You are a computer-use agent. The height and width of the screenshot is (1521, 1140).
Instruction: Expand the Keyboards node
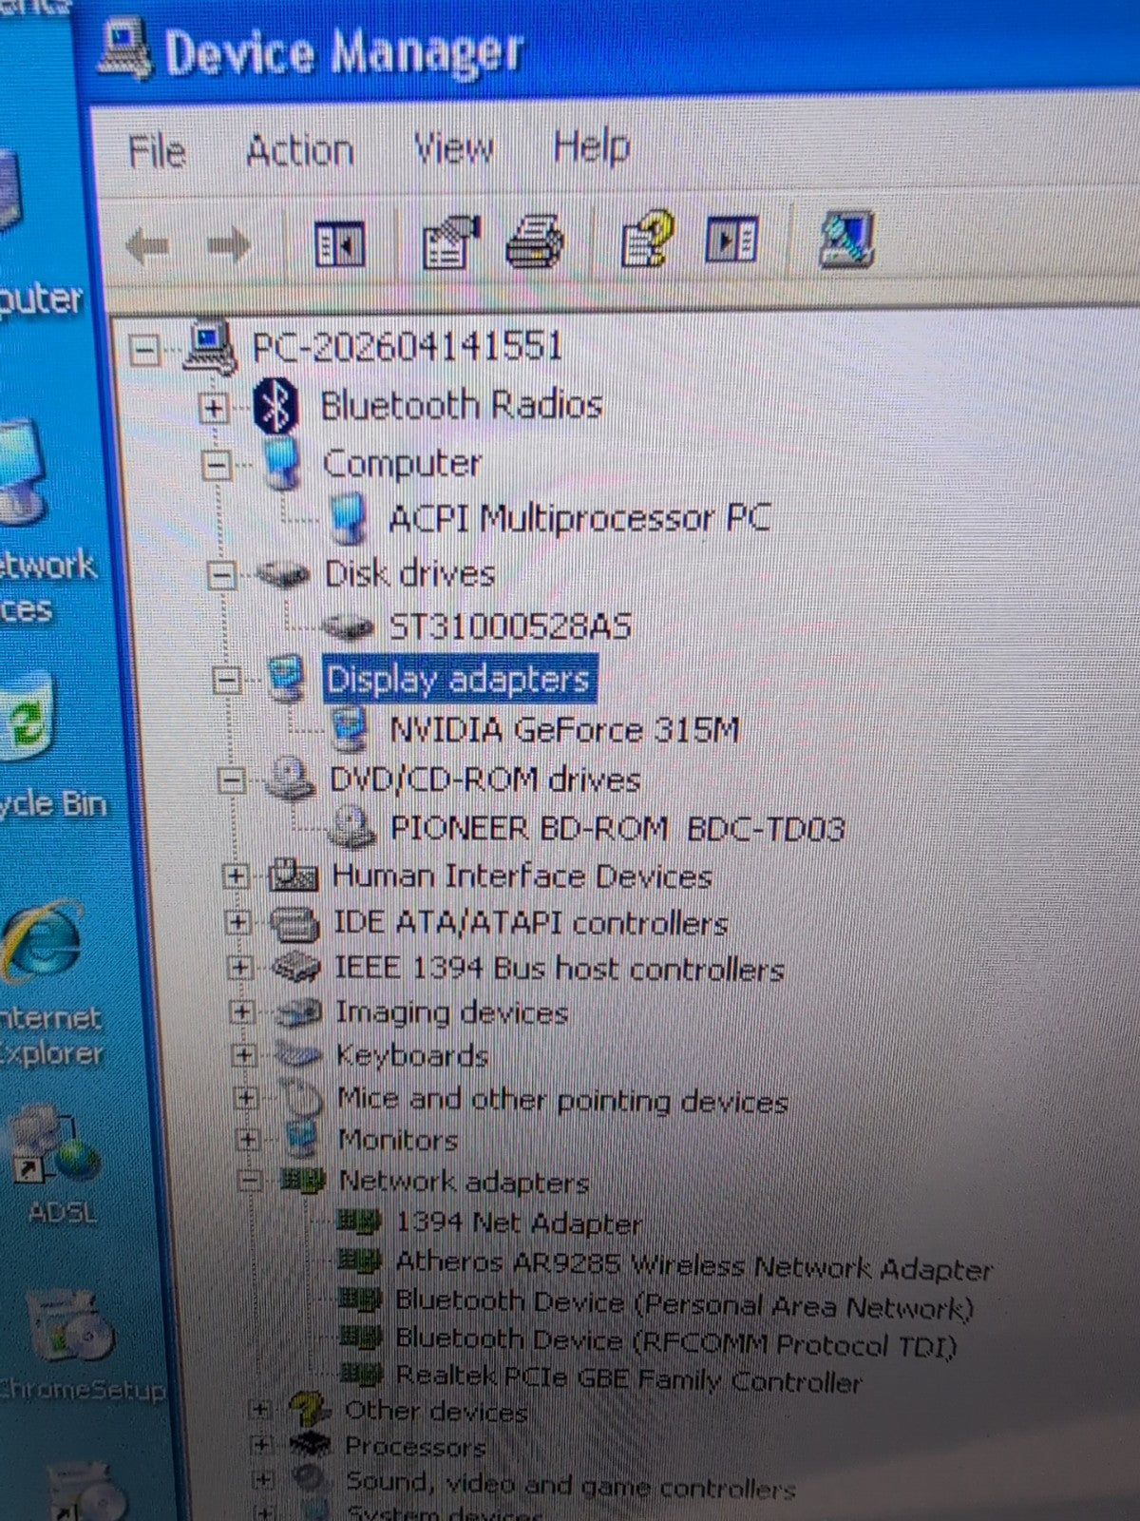point(243,1055)
